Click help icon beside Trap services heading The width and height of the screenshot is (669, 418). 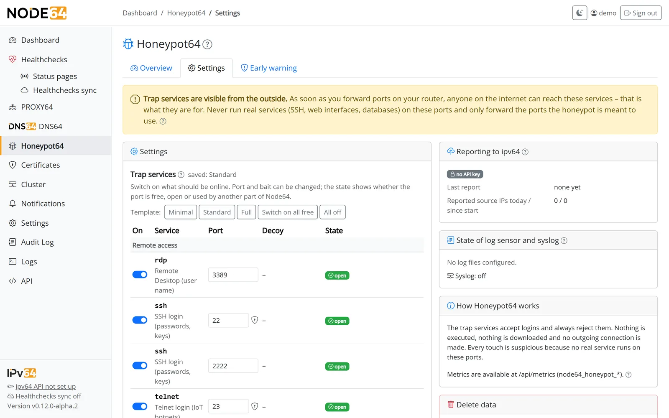pyautogui.click(x=181, y=175)
